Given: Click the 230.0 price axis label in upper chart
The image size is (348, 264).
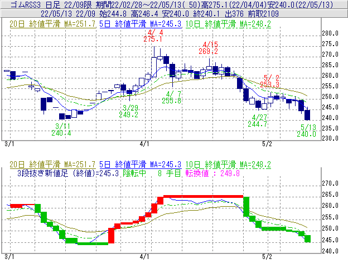Looking at the screenshot, I should 330,138.
